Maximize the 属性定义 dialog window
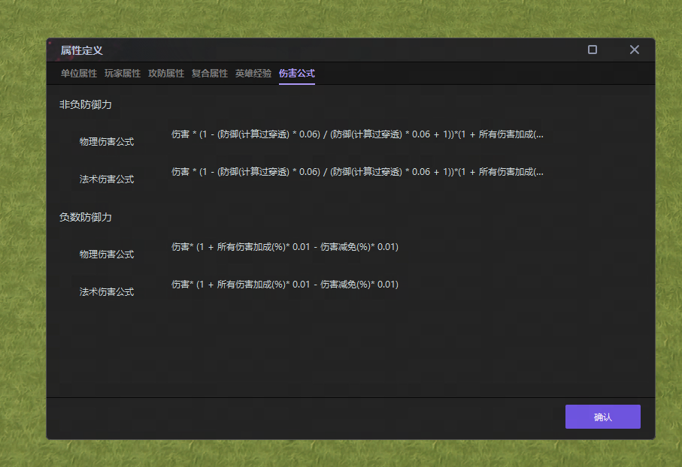The width and height of the screenshot is (682, 467). pyautogui.click(x=592, y=49)
